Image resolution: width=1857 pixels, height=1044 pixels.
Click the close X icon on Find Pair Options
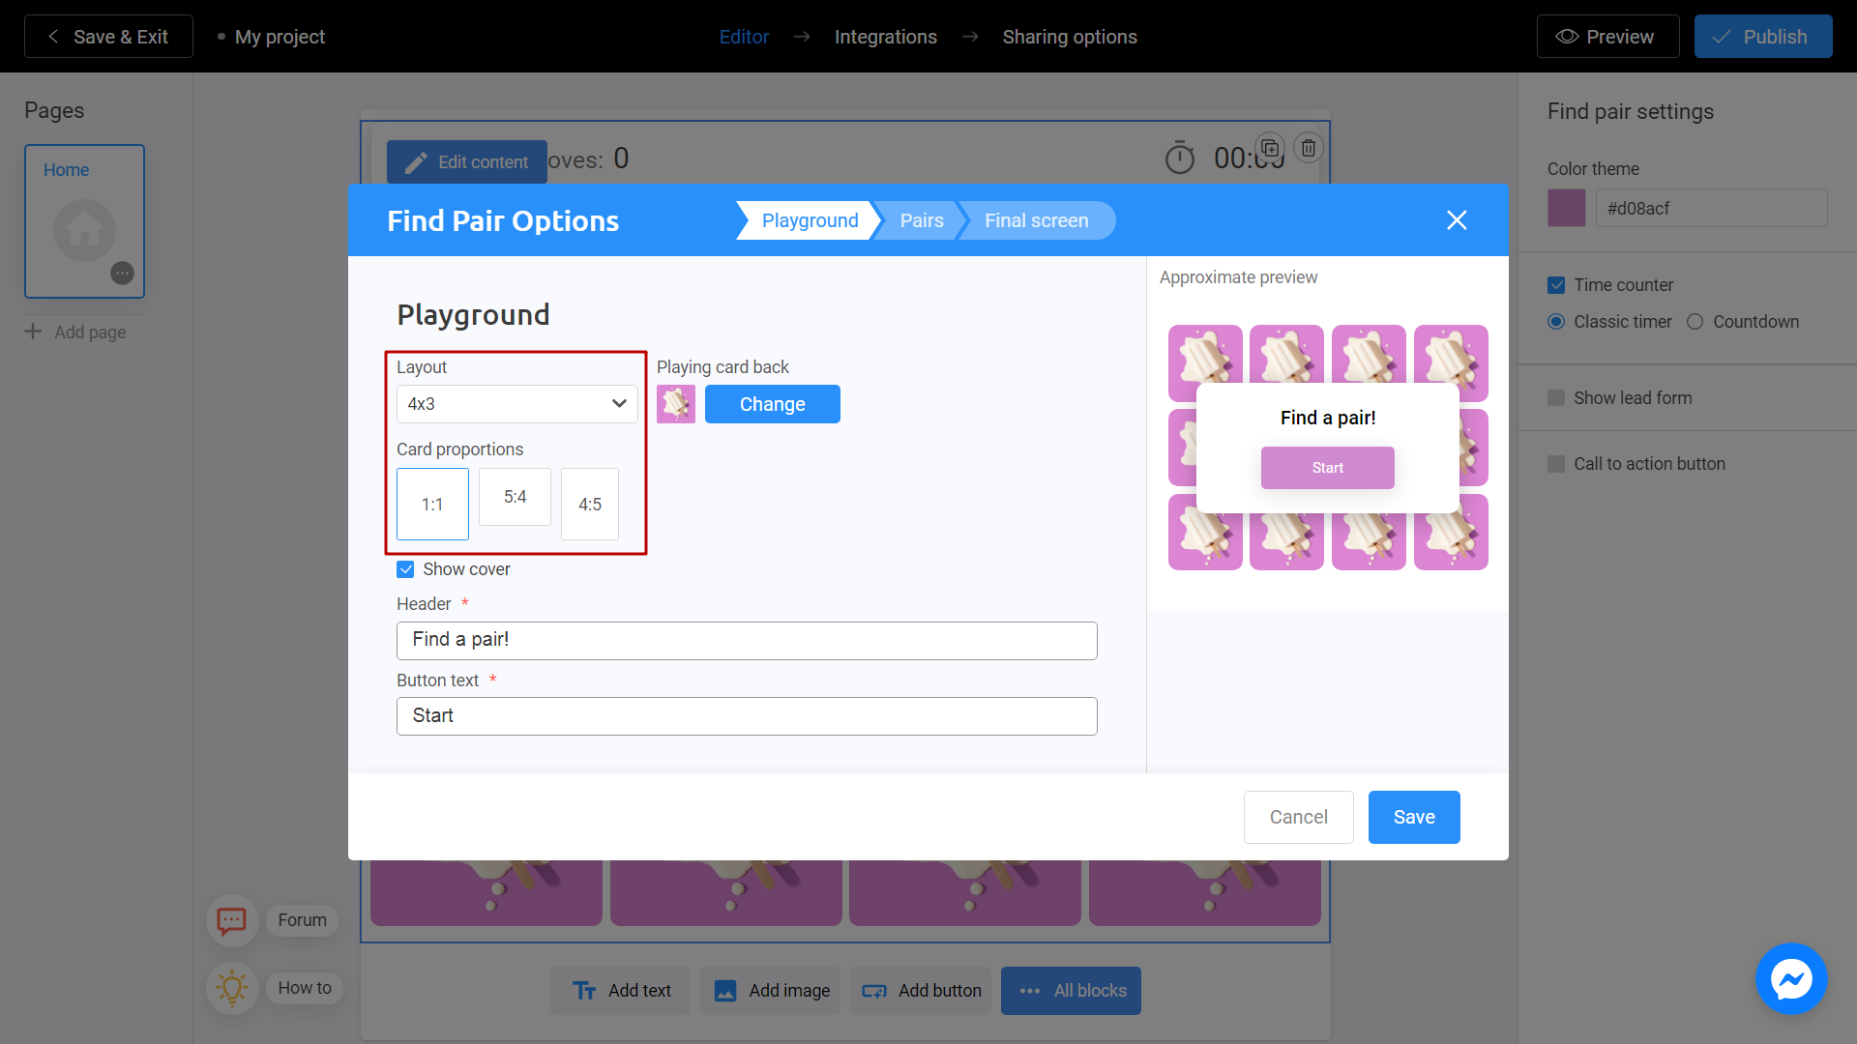coord(1457,219)
